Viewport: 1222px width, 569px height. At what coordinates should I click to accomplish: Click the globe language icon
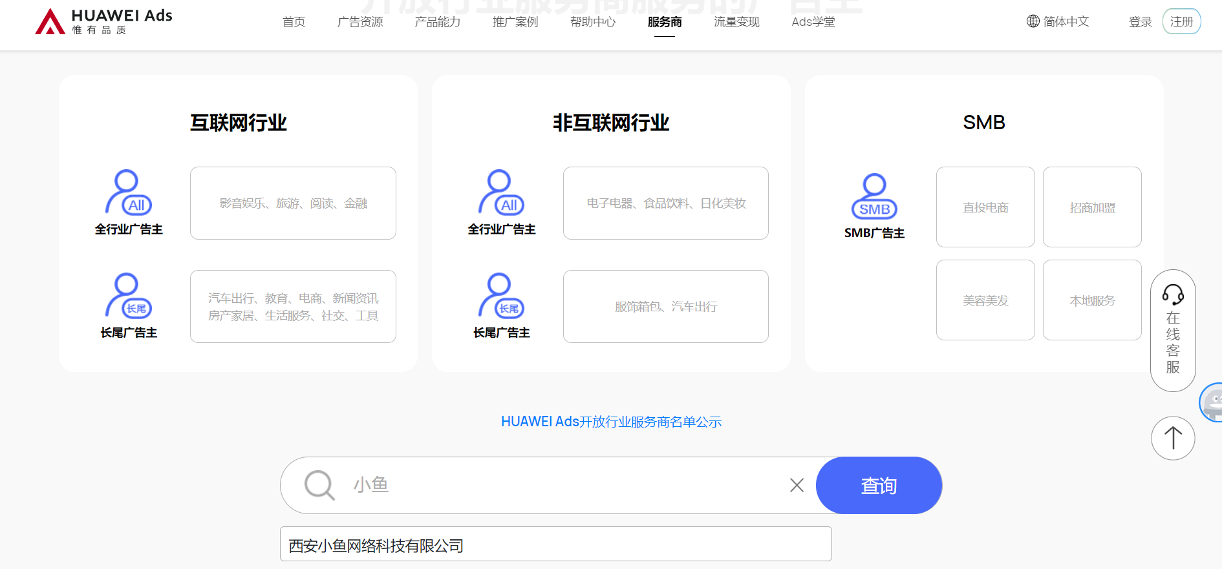[x=1033, y=21]
